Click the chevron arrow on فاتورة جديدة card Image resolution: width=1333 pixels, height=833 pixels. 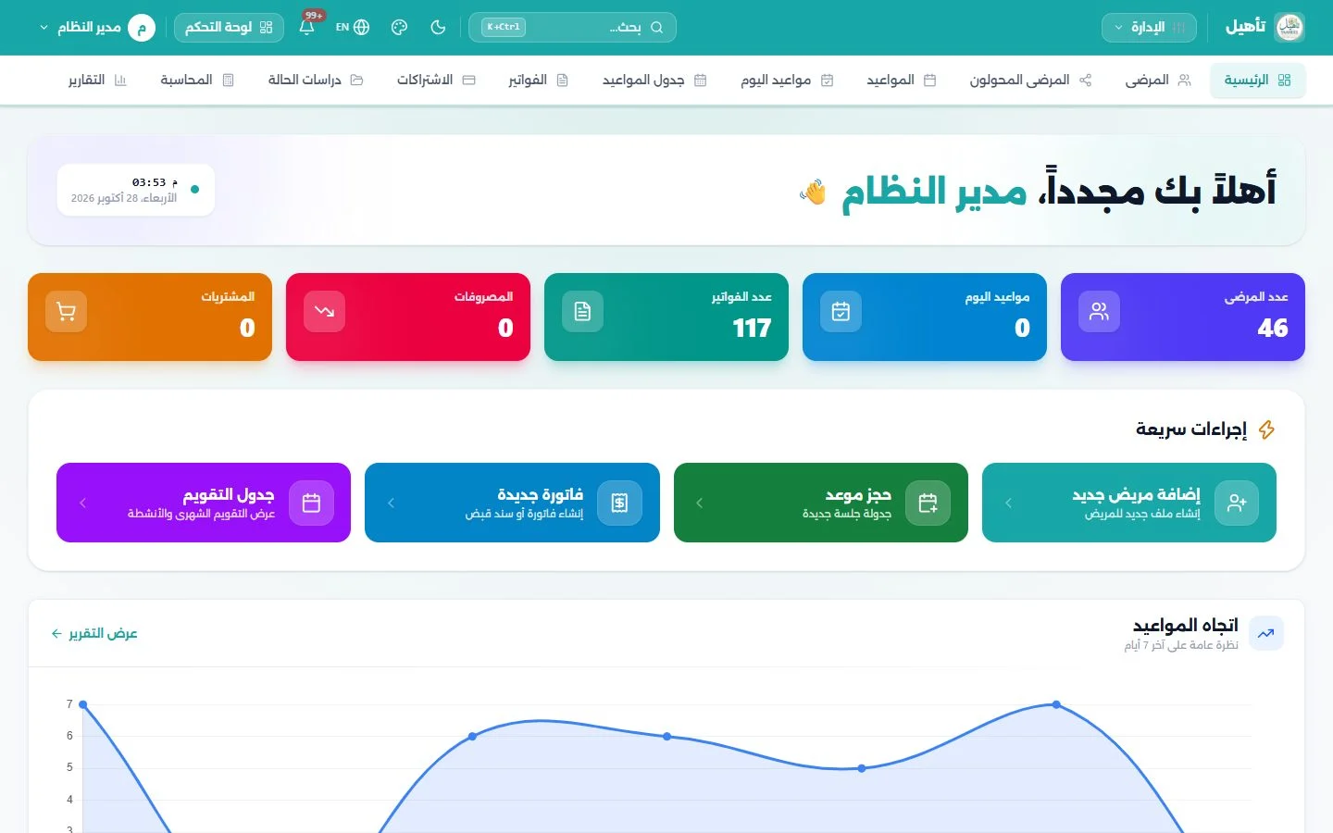click(x=391, y=503)
